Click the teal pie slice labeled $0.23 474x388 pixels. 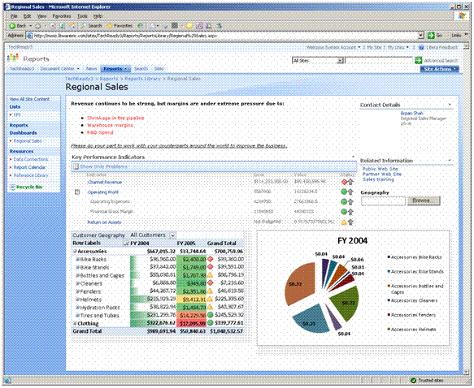pyautogui.click(x=311, y=319)
